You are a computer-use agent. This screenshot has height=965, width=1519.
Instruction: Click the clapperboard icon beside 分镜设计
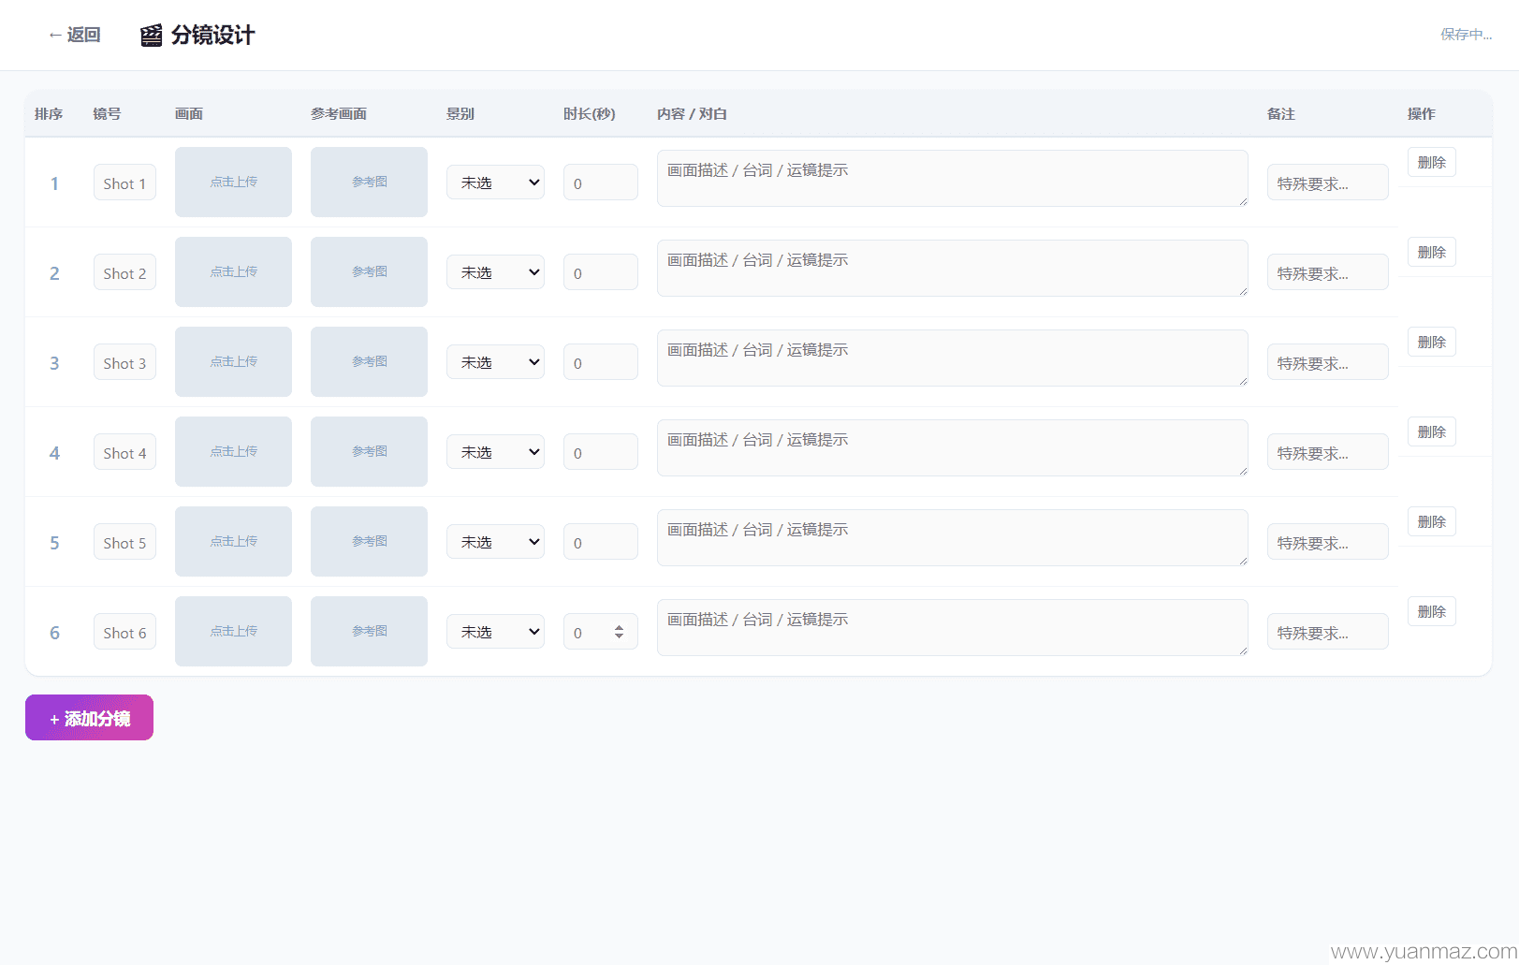click(x=151, y=36)
